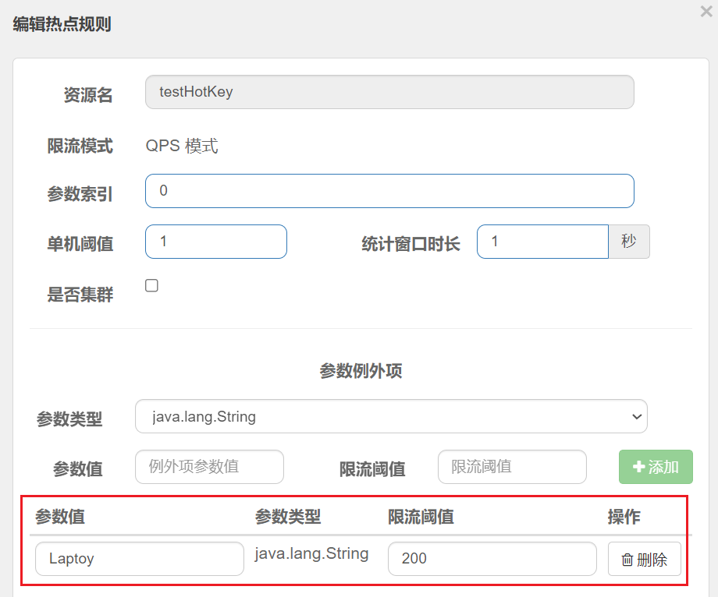This screenshot has width=718, height=597.
Task: Click 删除 to remove the Laptoy entry
Action: 645,558
